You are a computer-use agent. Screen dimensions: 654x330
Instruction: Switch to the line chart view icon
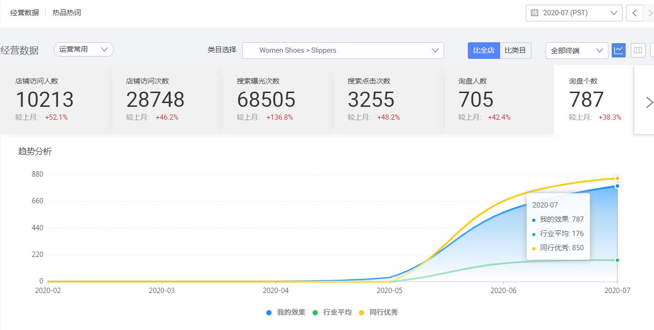(x=618, y=50)
